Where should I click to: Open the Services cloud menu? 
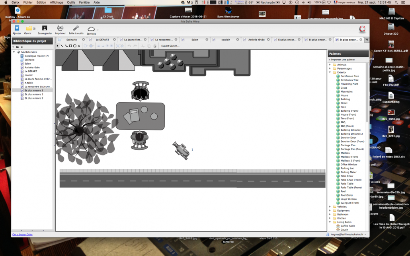[x=91, y=29]
